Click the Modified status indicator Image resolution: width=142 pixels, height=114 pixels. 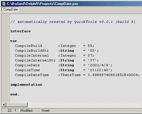click(30, 111)
